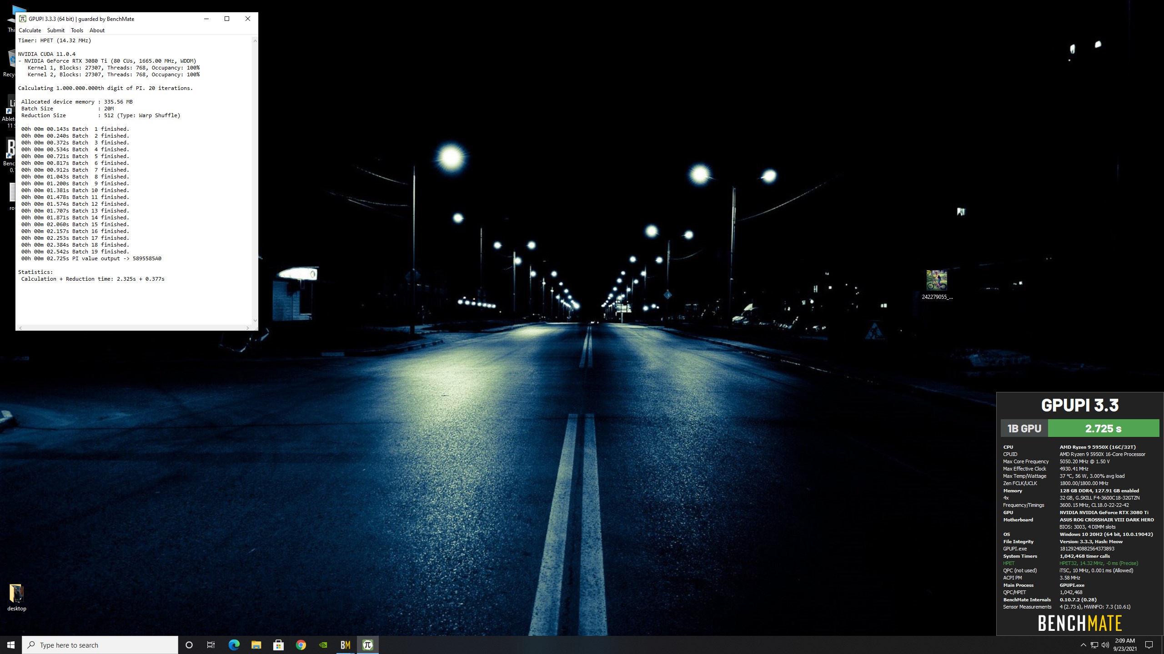Click the horizontal scrollbar left arrow in GPUPI
This screenshot has height=654, width=1164.
(20, 327)
